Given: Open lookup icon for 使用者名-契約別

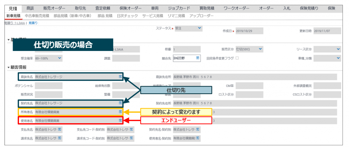Looking at the screenshot, I should [198, 138].
